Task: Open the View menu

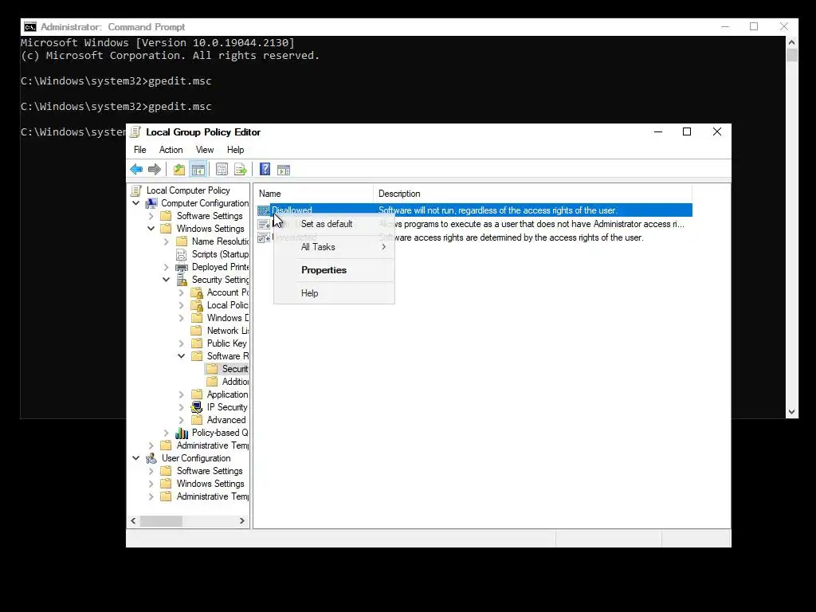Action: (205, 150)
